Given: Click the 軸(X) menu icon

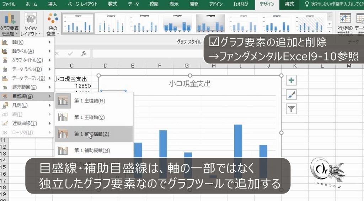Looking at the screenshot, I should point(5,42).
